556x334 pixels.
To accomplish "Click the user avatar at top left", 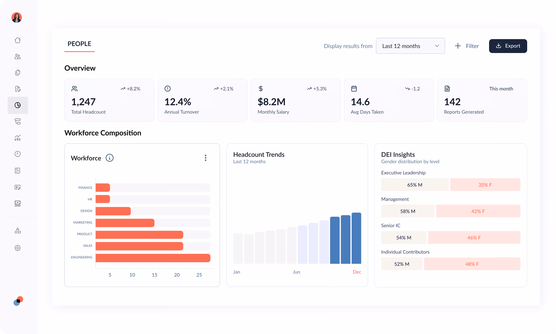I will point(17,17).
